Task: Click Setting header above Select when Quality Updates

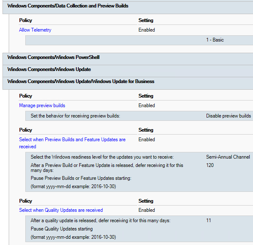Action: [146, 201]
